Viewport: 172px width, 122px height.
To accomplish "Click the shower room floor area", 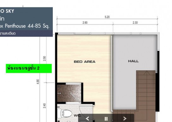I will click(x=69, y=93).
